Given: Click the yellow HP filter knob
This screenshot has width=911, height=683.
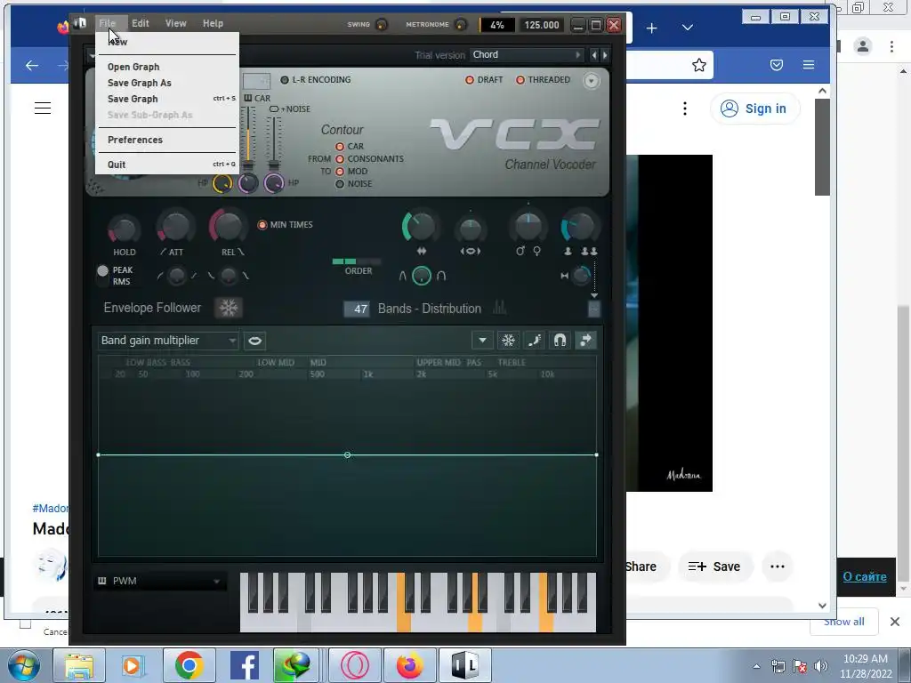Looking at the screenshot, I should (x=222, y=183).
